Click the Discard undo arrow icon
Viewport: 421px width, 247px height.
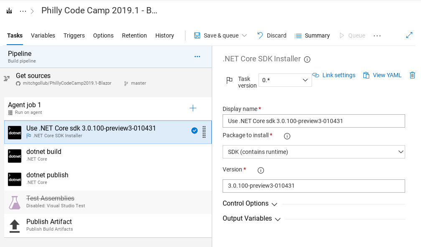(x=260, y=35)
